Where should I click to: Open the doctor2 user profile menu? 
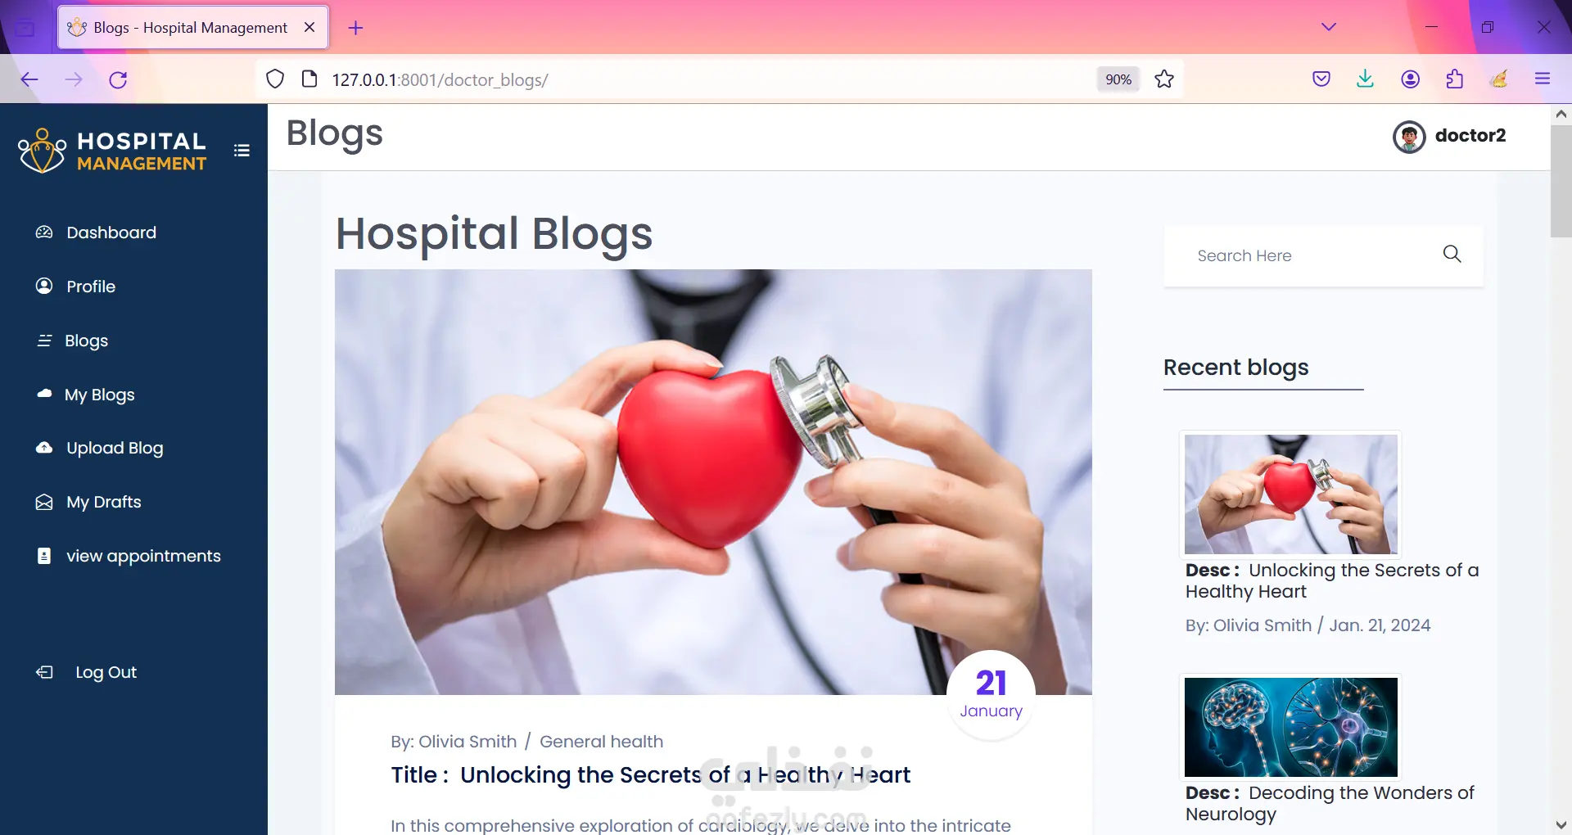[1449, 137]
